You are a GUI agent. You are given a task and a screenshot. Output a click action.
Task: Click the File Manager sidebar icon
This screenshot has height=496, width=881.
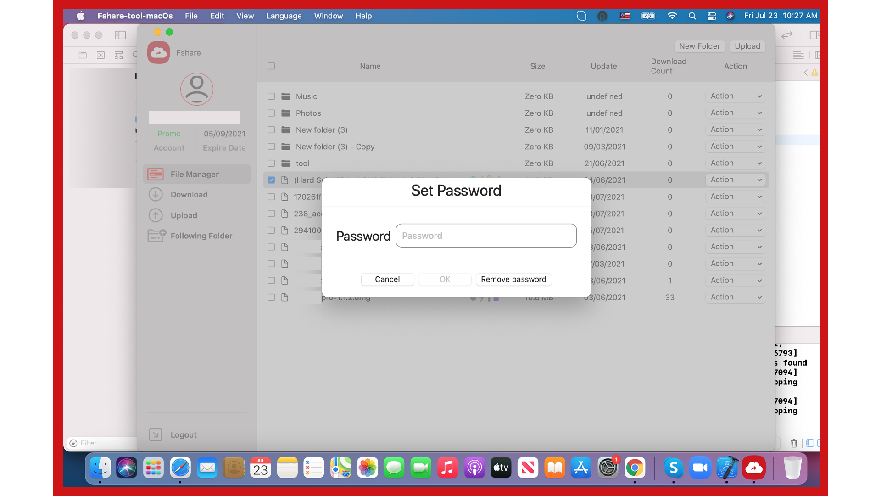[156, 174]
